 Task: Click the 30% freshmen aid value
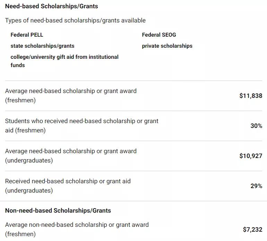point(256,126)
